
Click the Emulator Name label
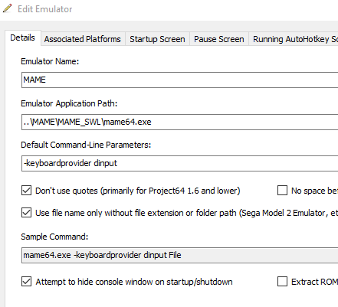pos(50,61)
